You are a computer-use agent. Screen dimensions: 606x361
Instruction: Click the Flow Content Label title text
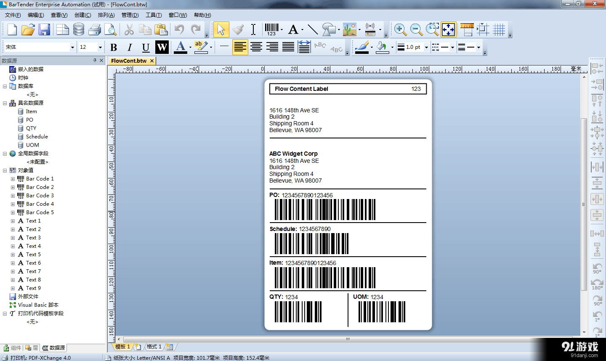(x=301, y=89)
